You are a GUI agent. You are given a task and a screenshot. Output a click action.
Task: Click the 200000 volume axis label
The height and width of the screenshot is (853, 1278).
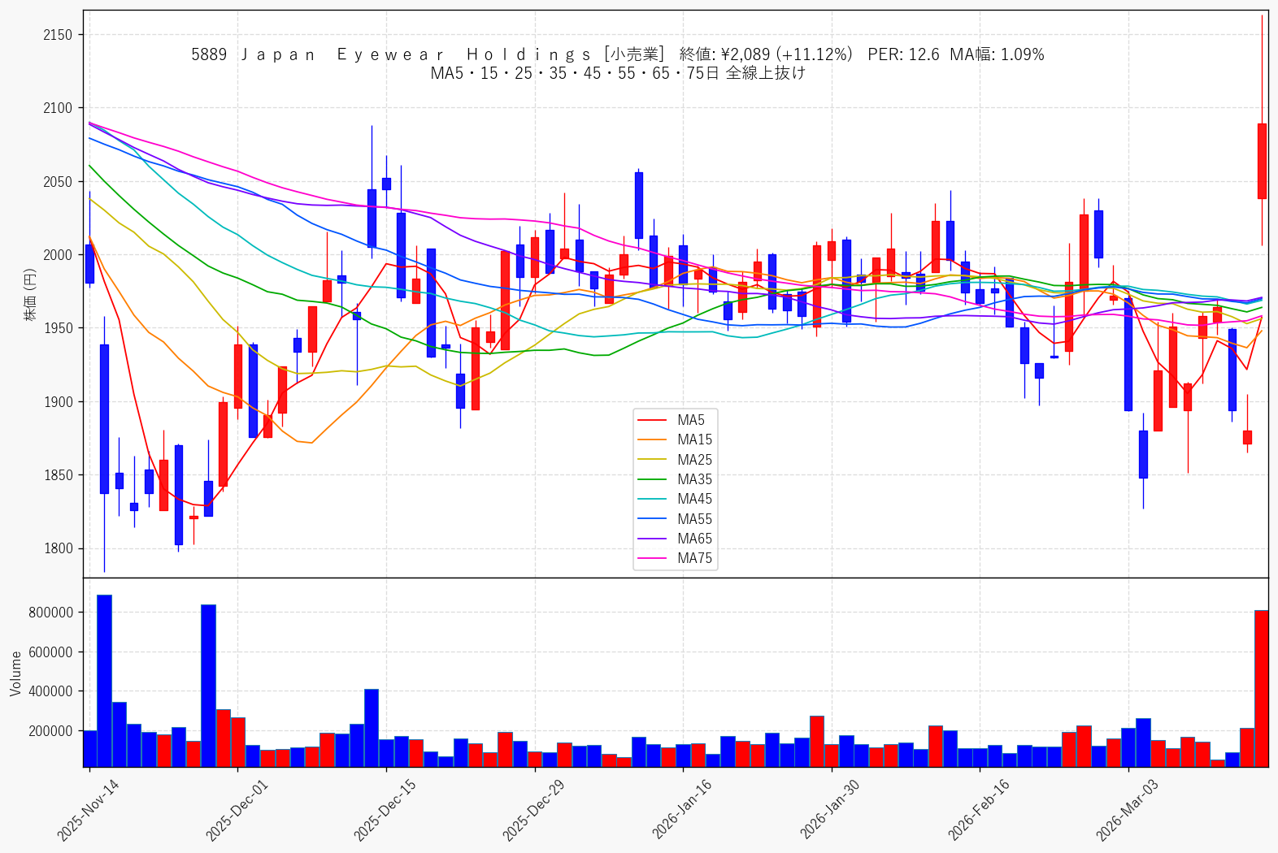pyautogui.click(x=50, y=731)
